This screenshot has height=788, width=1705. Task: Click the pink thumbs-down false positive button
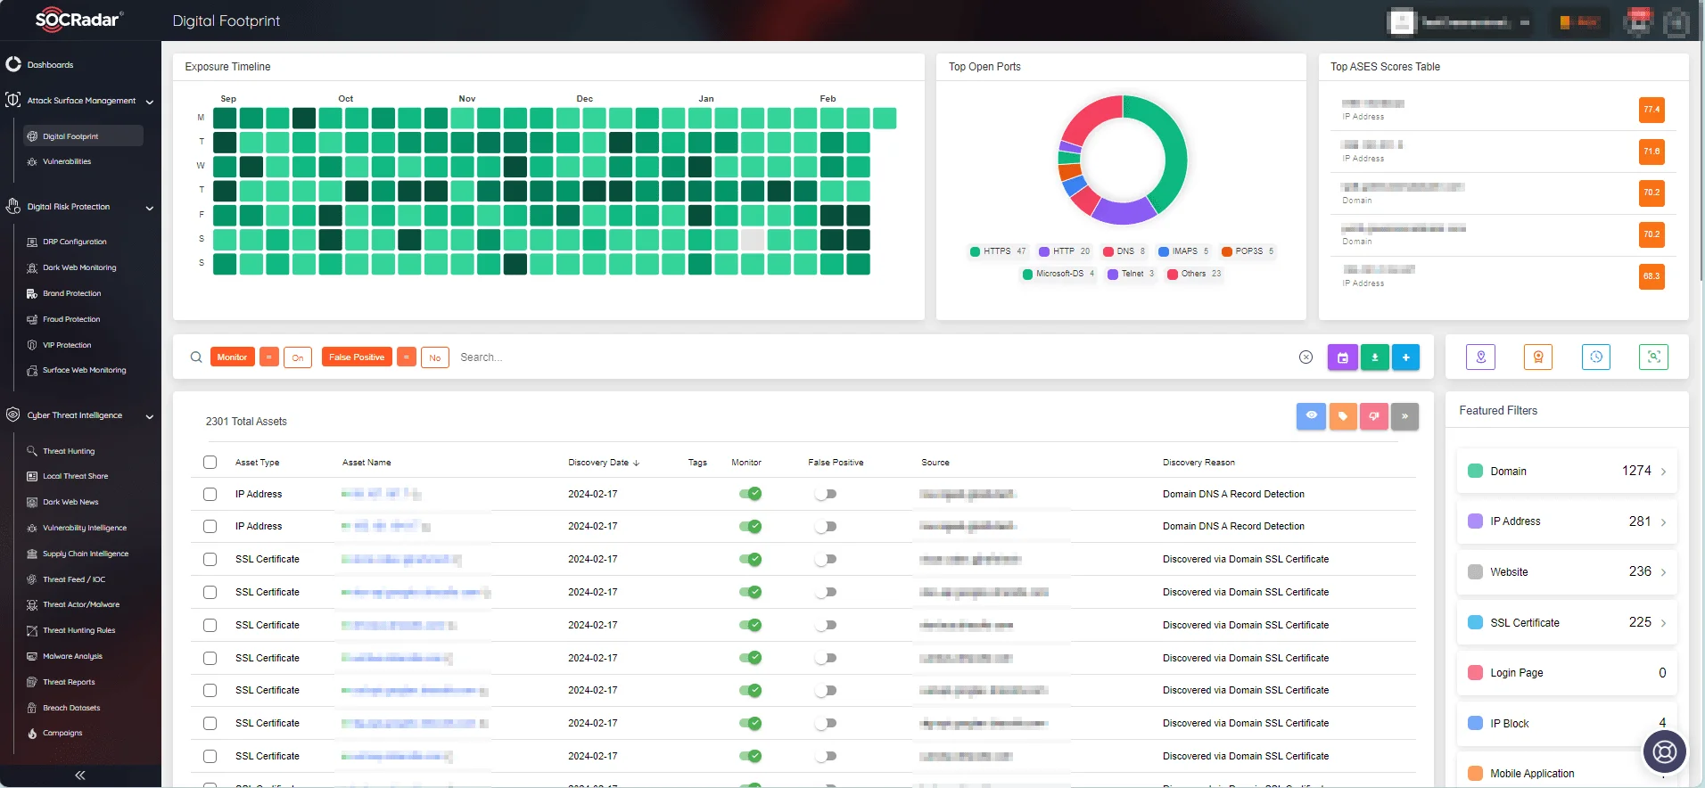[x=1374, y=415]
